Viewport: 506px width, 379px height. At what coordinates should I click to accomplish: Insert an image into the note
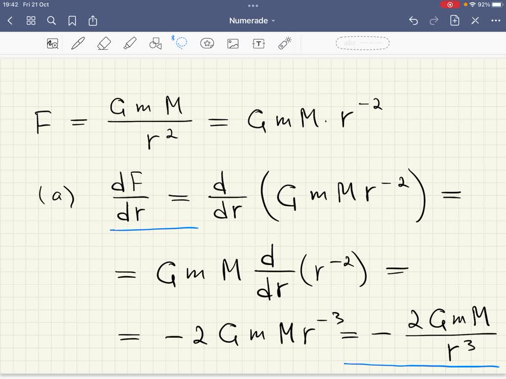pos(233,43)
